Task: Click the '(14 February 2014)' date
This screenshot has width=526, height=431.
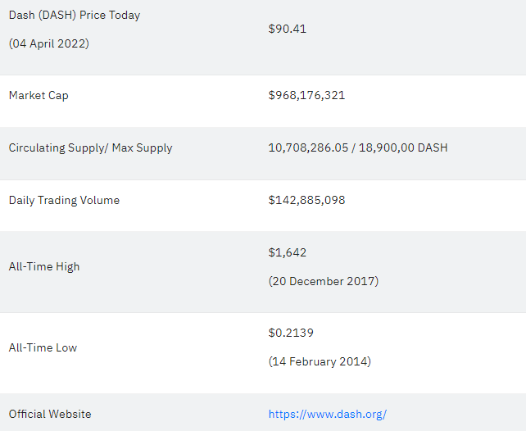Action: [x=320, y=361]
